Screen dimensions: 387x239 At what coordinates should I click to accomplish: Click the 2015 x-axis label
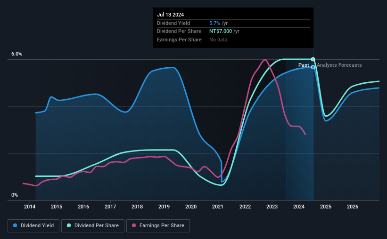coord(57,207)
